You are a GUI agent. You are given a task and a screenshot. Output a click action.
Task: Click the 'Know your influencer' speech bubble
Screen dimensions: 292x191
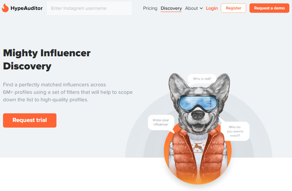coord(161,122)
